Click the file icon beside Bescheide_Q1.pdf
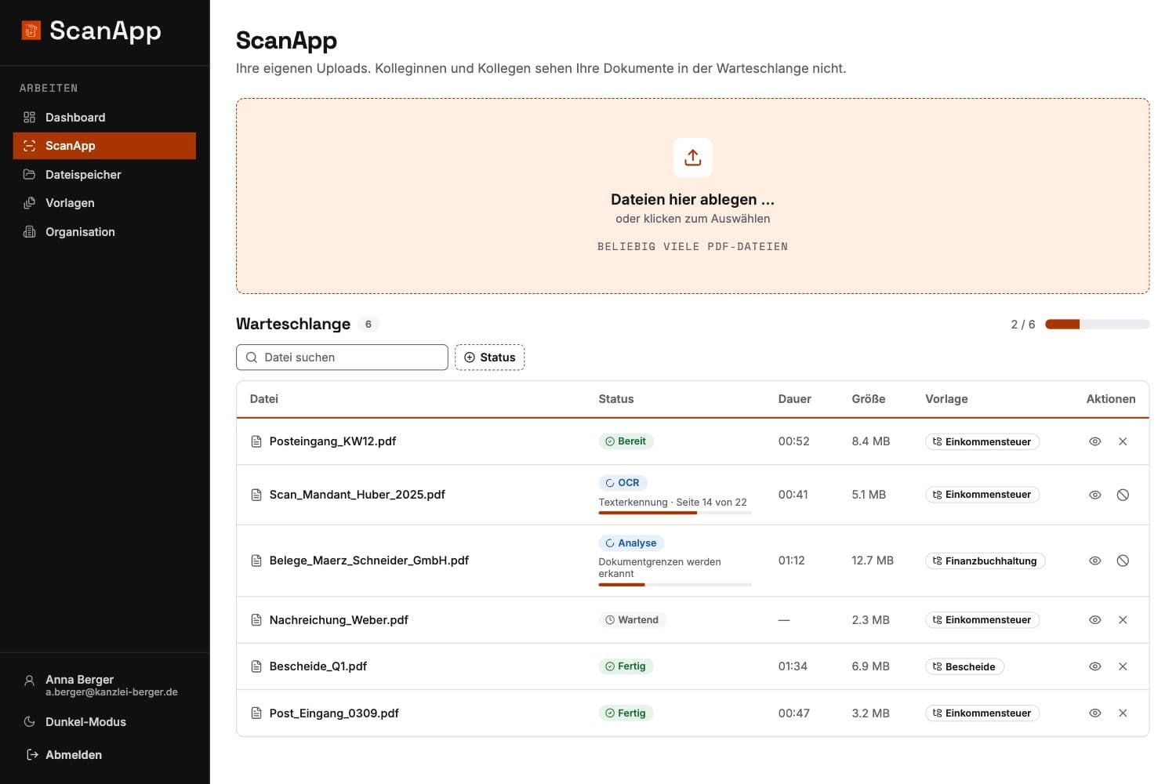Viewport: 1176px width, 784px height. pos(256,666)
